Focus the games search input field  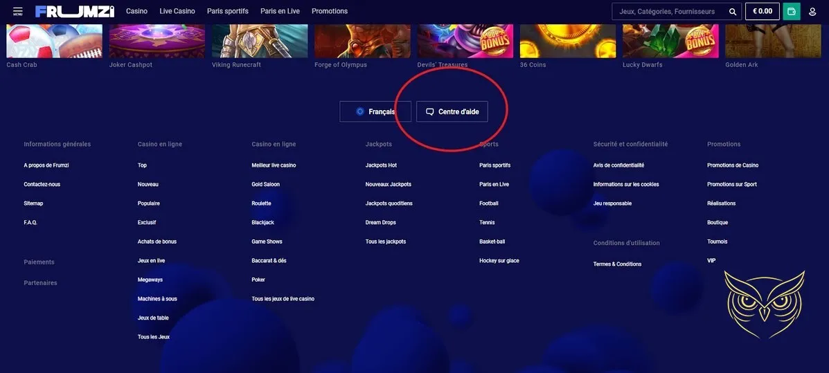[676, 11]
